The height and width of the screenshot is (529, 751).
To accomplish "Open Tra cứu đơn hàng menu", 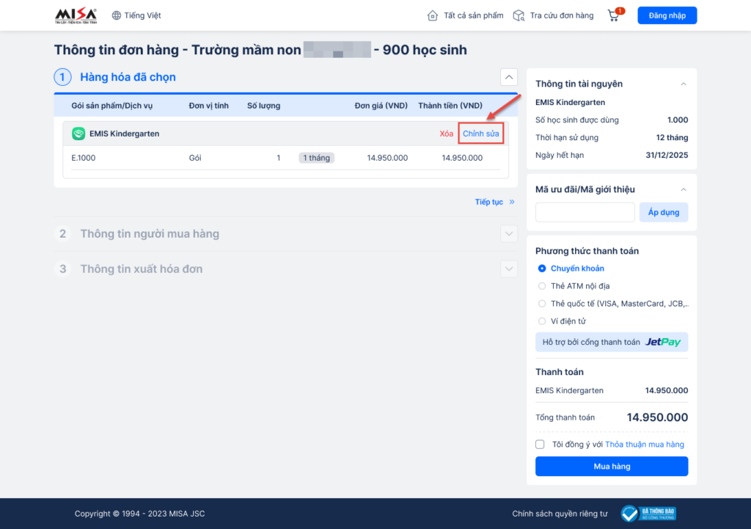I will point(553,15).
